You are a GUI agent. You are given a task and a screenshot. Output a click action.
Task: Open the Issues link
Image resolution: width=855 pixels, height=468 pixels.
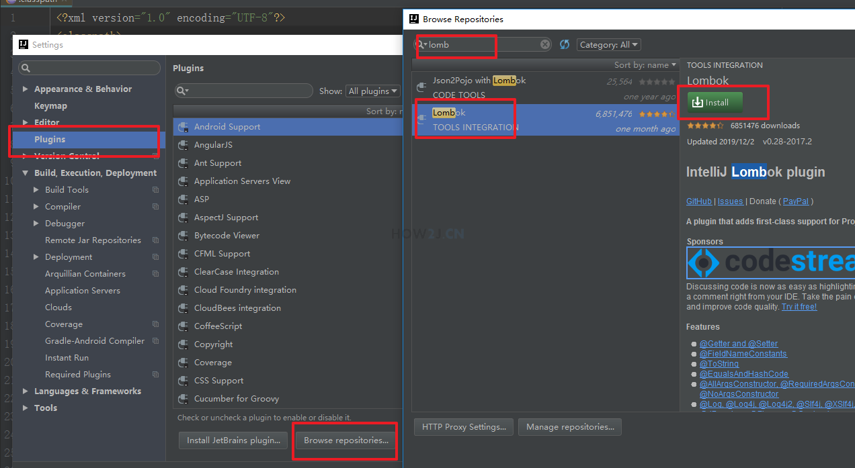point(730,201)
